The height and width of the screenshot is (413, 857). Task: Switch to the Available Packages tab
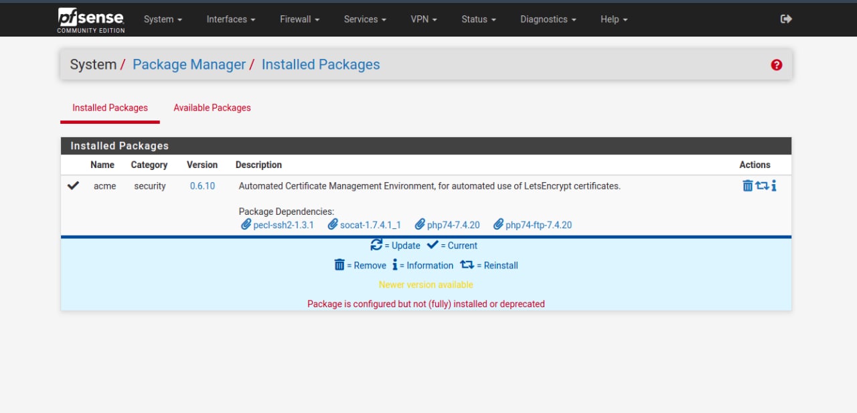212,108
